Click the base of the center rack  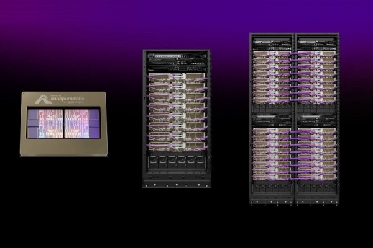click(x=177, y=184)
